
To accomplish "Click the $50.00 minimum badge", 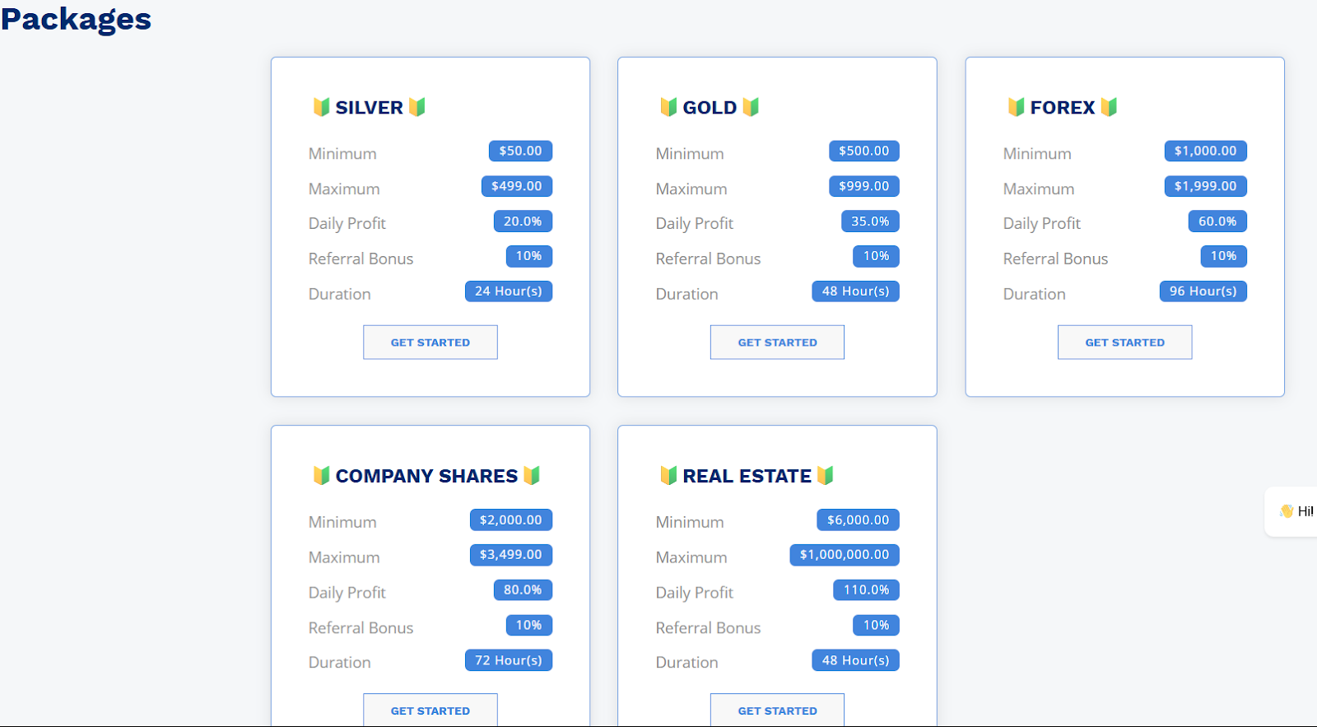I will 520,151.
